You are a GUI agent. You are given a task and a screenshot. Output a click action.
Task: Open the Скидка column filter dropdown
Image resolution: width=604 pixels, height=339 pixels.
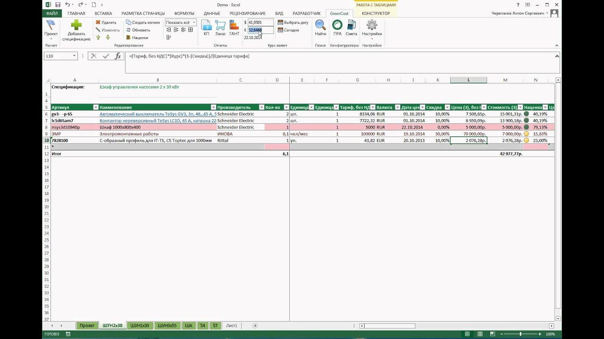click(447, 107)
